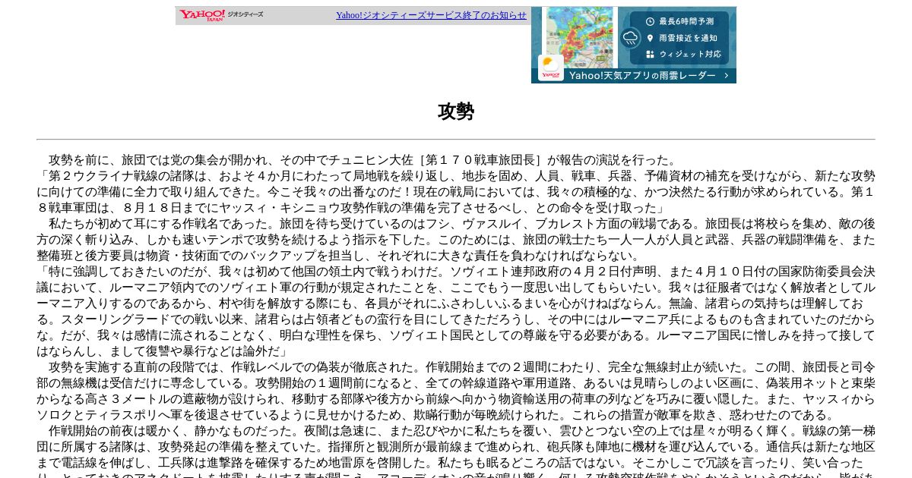912x478 pixels.
Task: Click the Yahoo weather app icon in ad
Action: [551, 68]
